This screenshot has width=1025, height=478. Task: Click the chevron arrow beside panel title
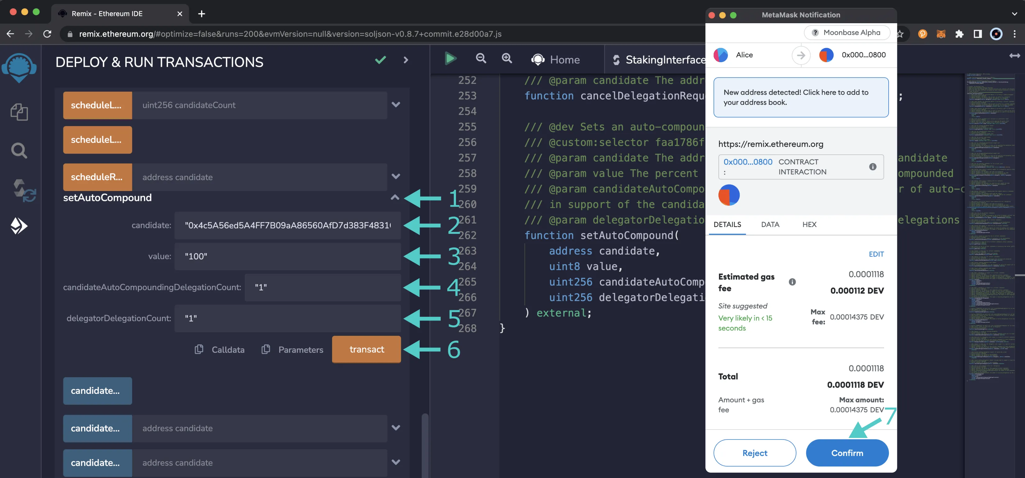coord(406,60)
